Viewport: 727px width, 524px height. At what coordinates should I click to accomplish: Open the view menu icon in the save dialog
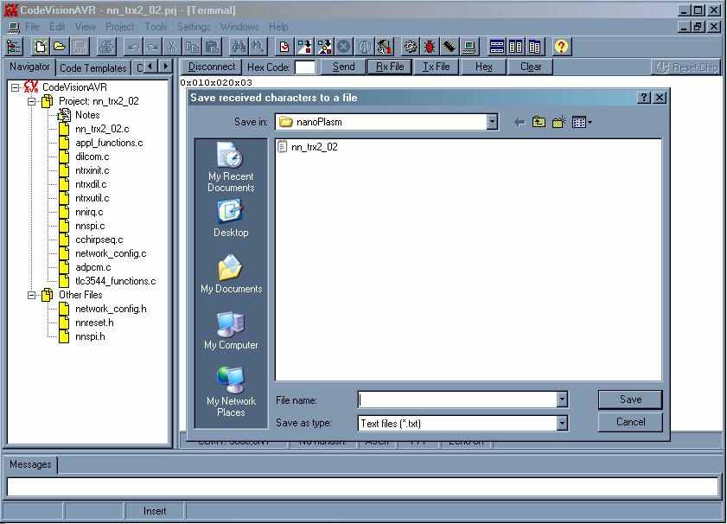coord(582,122)
